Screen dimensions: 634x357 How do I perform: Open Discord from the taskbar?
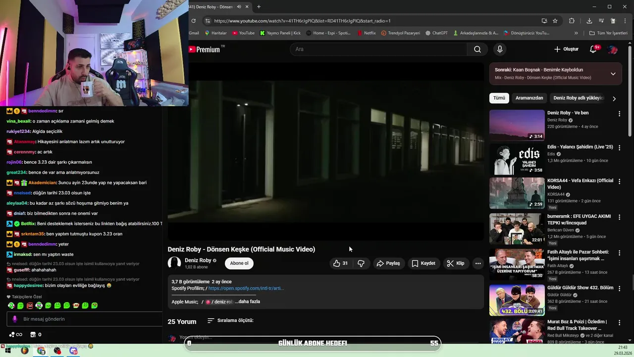point(74,351)
